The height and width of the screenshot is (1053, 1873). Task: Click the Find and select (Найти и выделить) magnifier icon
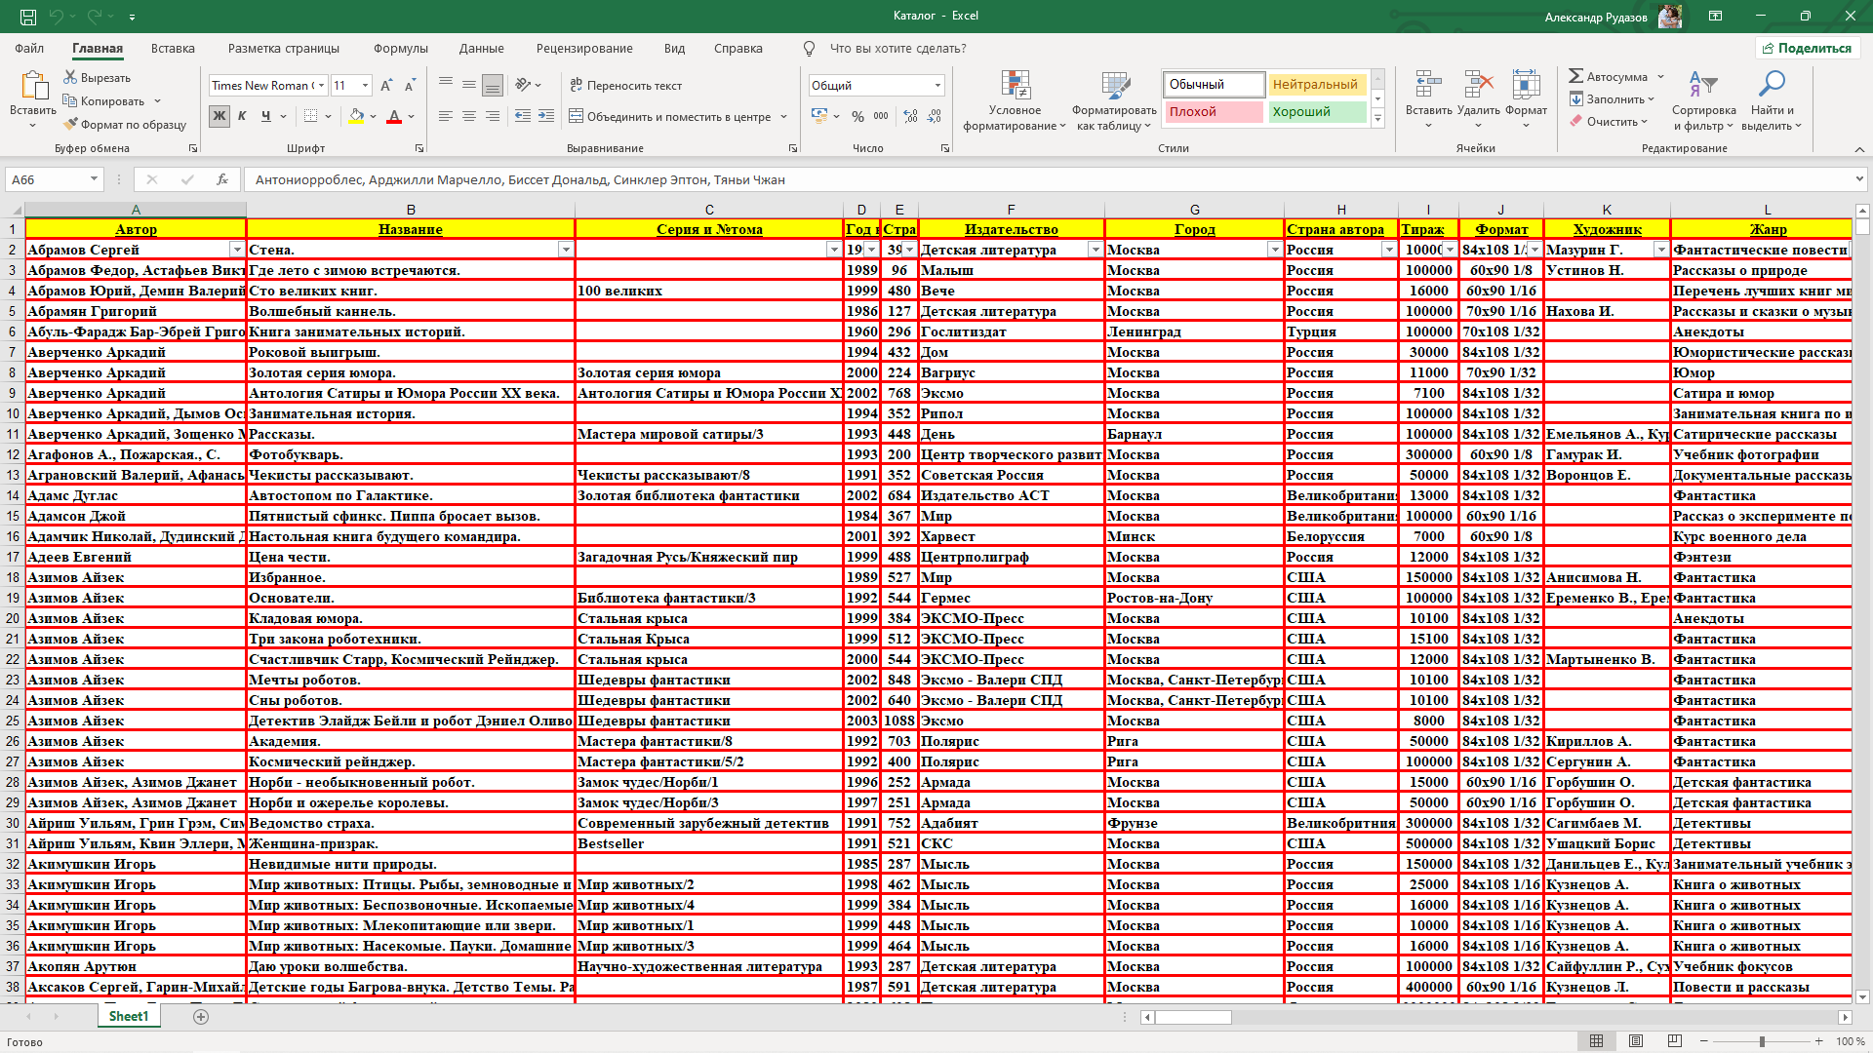(1771, 85)
